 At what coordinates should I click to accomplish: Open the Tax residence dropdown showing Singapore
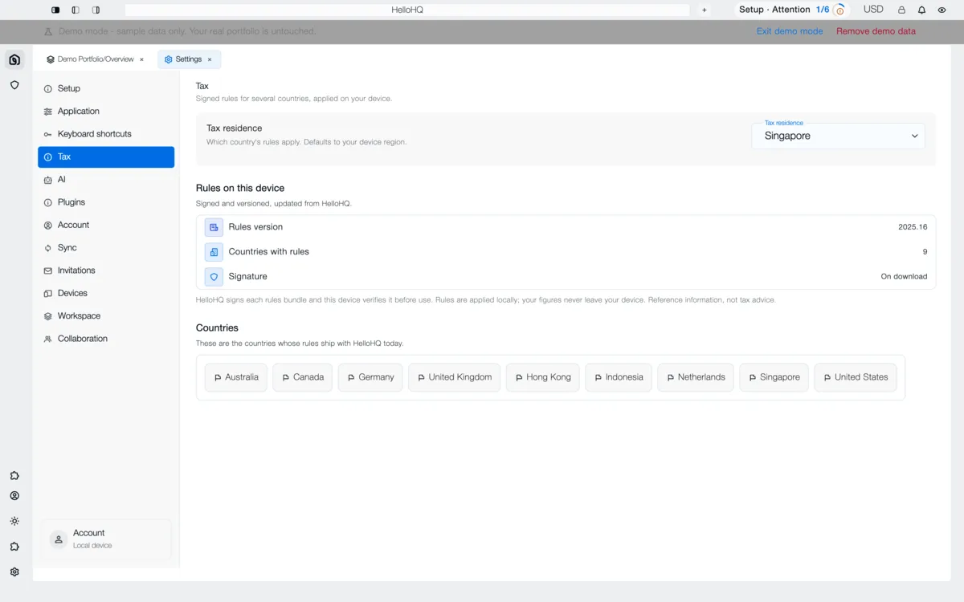click(838, 136)
